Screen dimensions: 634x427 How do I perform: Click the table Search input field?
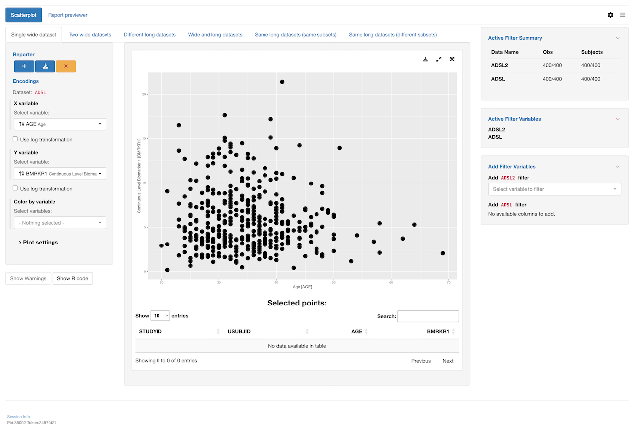pyautogui.click(x=428, y=316)
